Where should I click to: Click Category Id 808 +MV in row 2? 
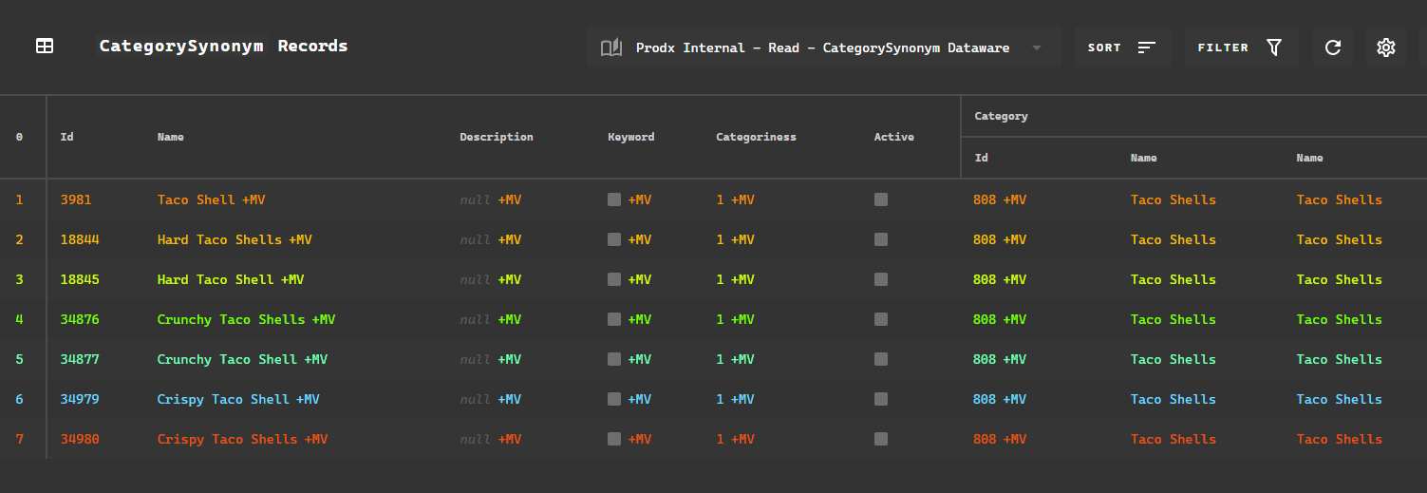[x=1000, y=239]
